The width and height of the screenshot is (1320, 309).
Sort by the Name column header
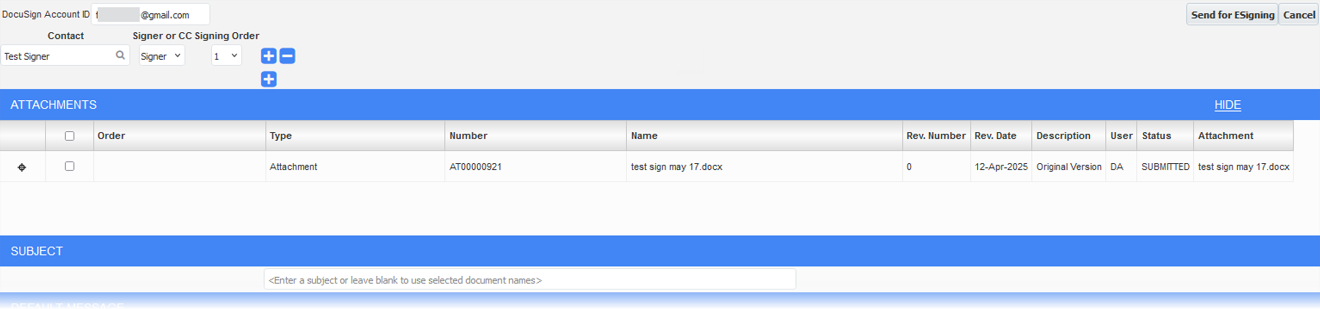pos(644,136)
